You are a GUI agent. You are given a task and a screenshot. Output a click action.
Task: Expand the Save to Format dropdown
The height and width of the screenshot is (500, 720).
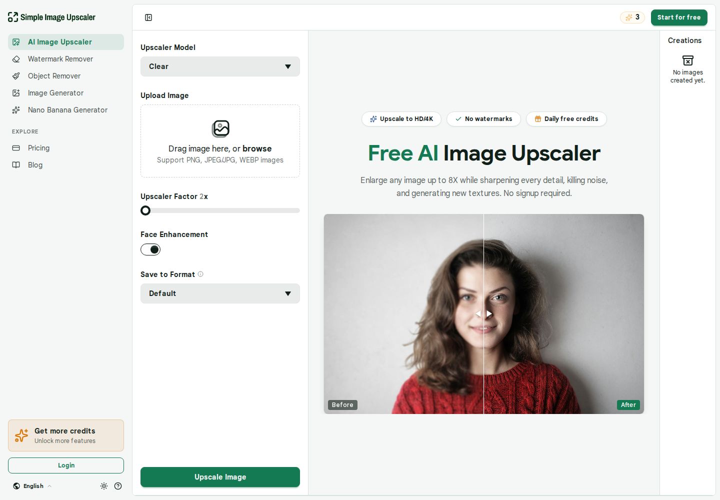click(220, 293)
